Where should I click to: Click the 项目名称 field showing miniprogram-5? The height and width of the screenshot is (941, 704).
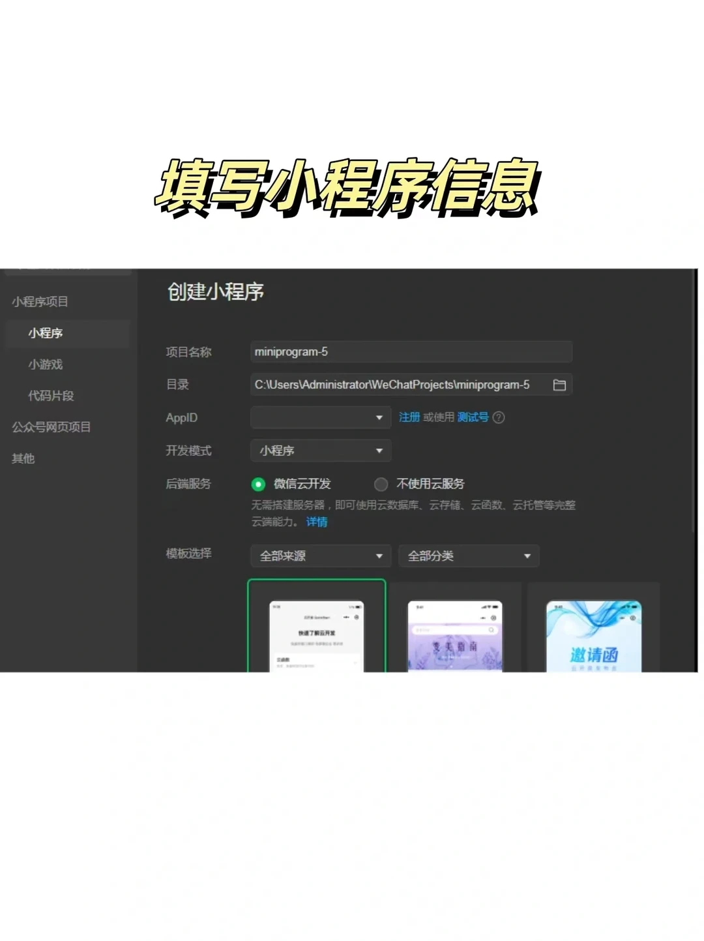tap(411, 351)
